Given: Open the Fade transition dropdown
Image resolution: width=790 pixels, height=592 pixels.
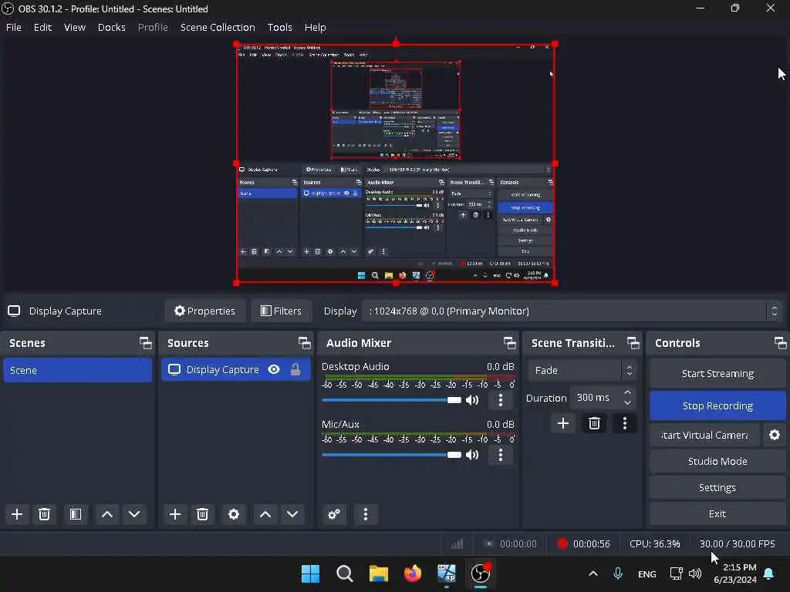Looking at the screenshot, I should [x=582, y=370].
